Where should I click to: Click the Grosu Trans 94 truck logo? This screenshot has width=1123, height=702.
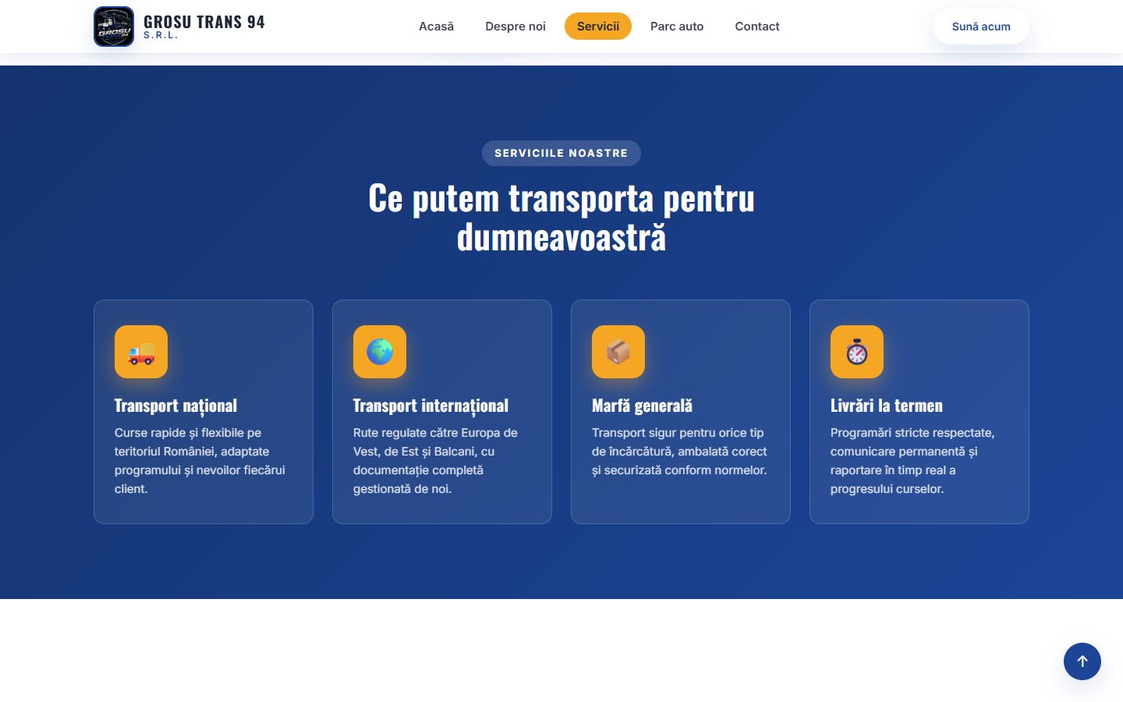pyautogui.click(x=114, y=27)
